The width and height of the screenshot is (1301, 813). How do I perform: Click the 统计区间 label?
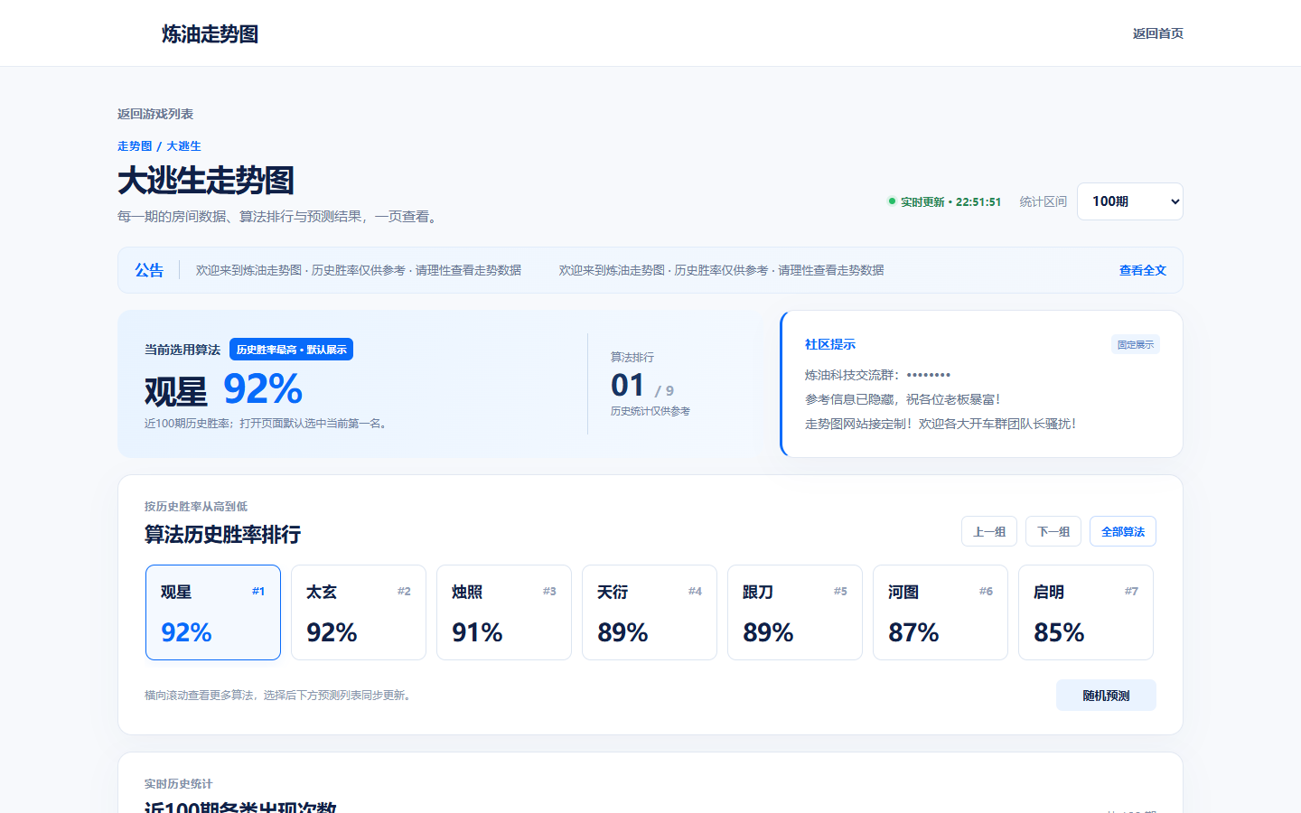[x=1044, y=201]
